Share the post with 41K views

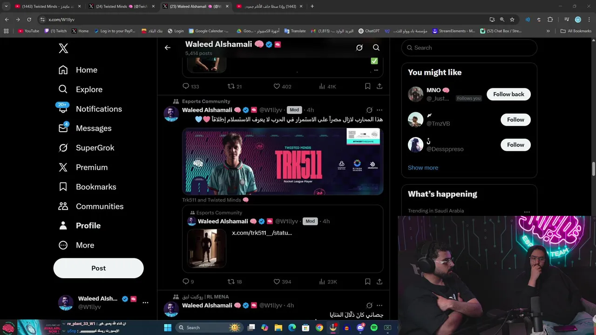379,86
